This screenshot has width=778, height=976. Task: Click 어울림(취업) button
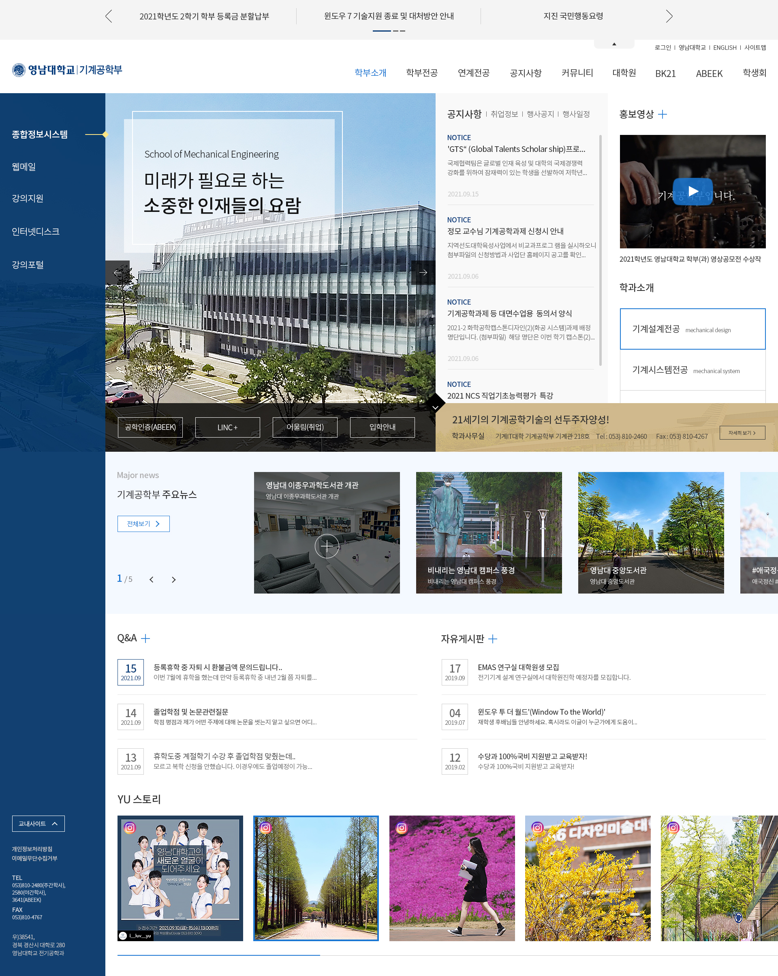coord(305,427)
